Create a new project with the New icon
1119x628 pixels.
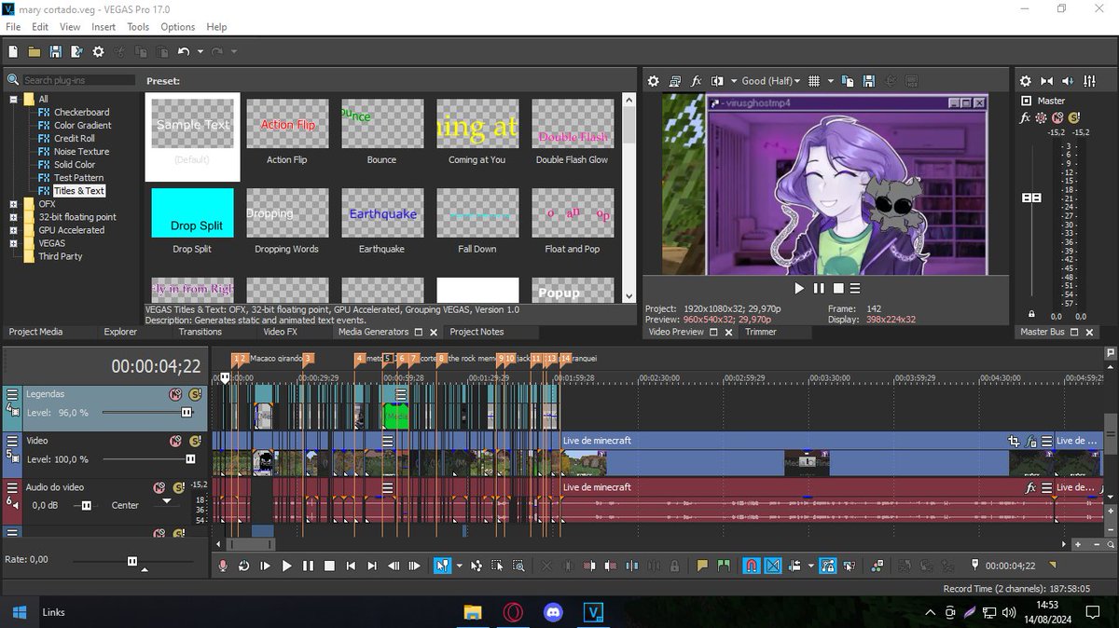click(x=13, y=51)
